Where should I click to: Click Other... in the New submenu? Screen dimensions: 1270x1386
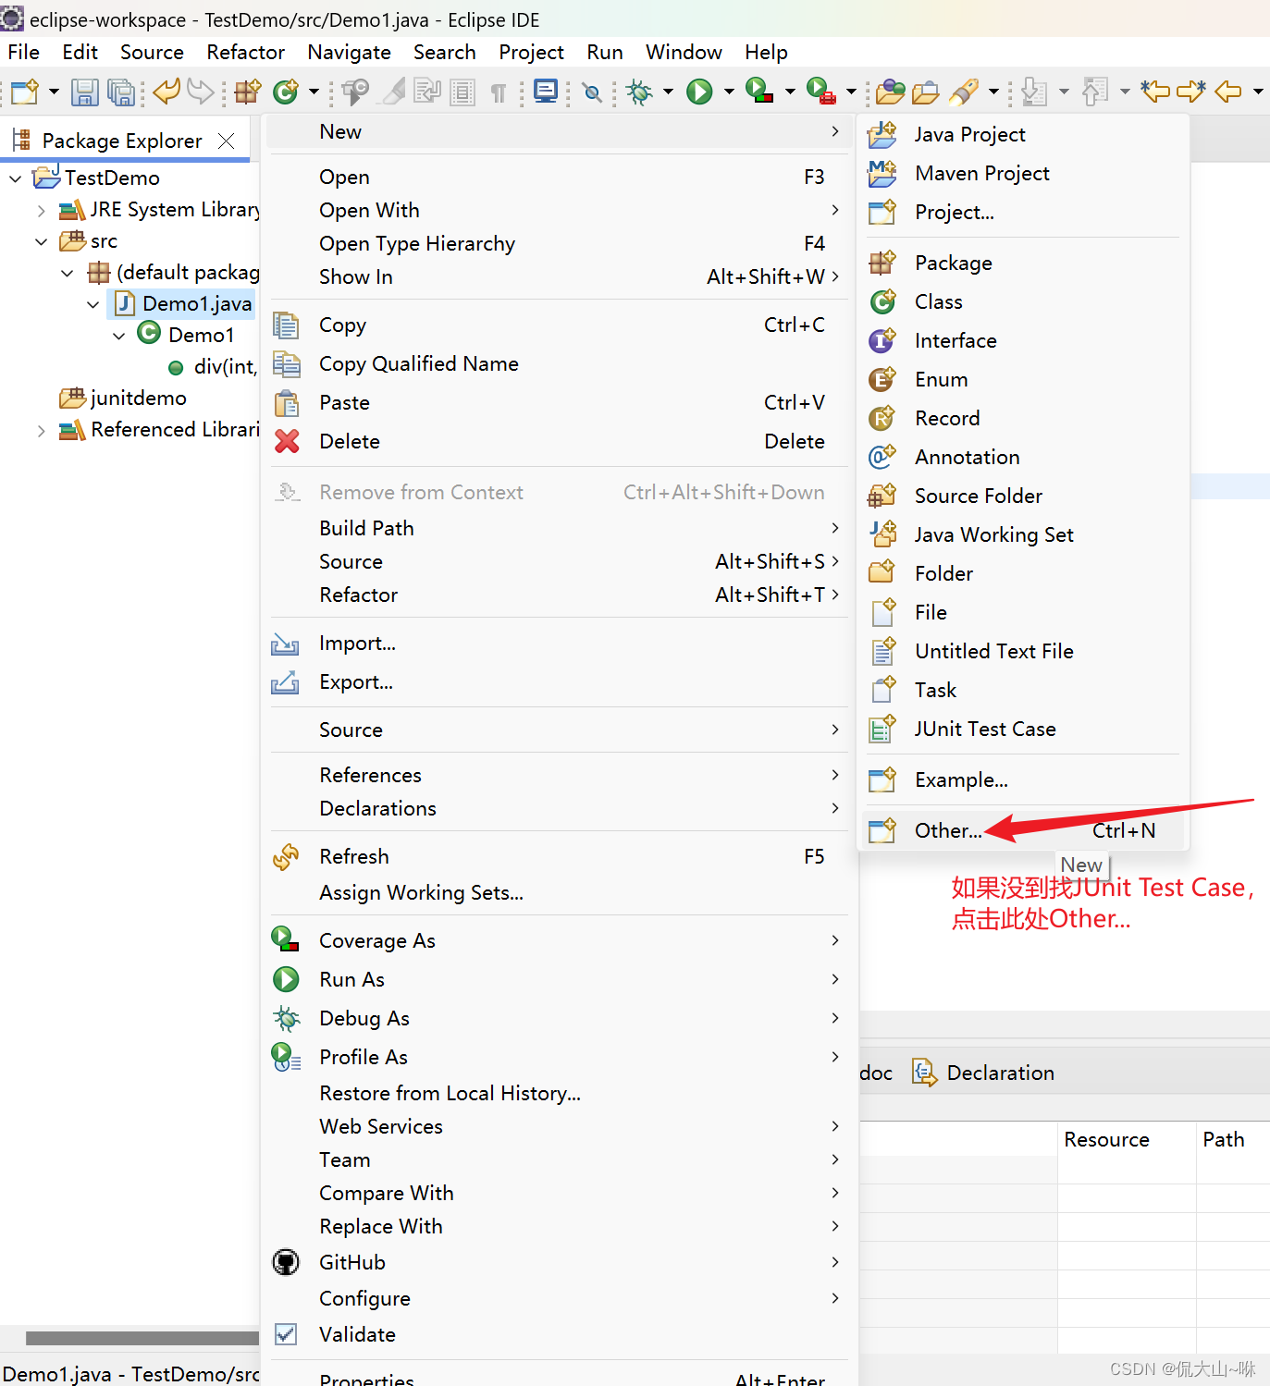coord(1023,831)
